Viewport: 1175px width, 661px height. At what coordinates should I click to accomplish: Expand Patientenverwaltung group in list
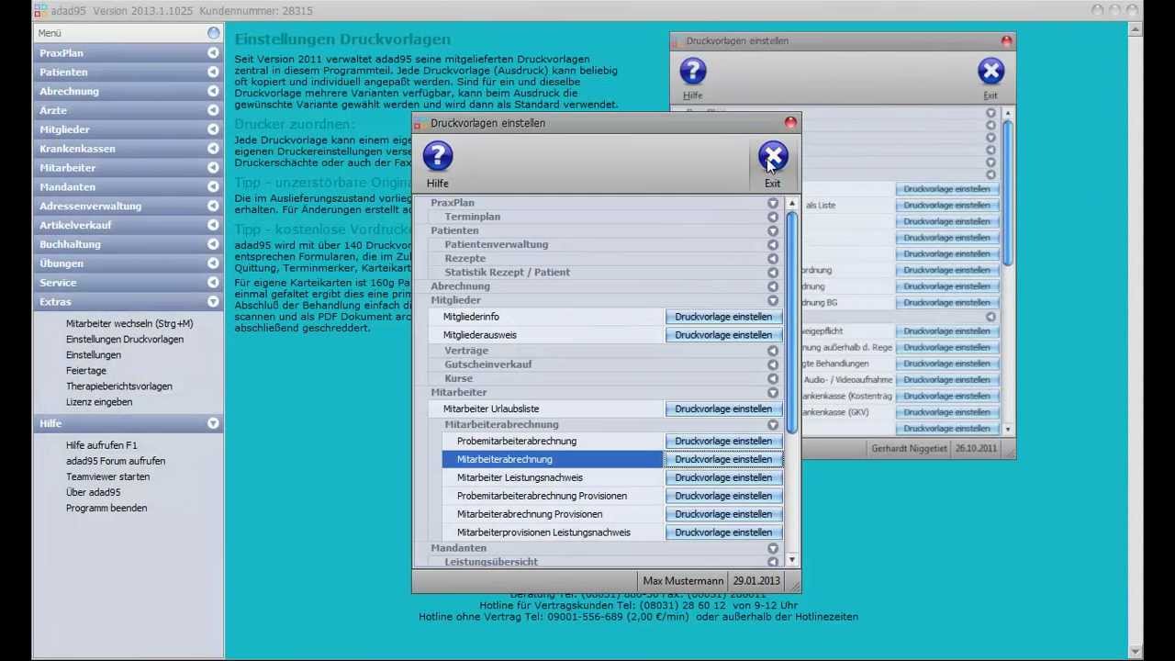(x=773, y=244)
